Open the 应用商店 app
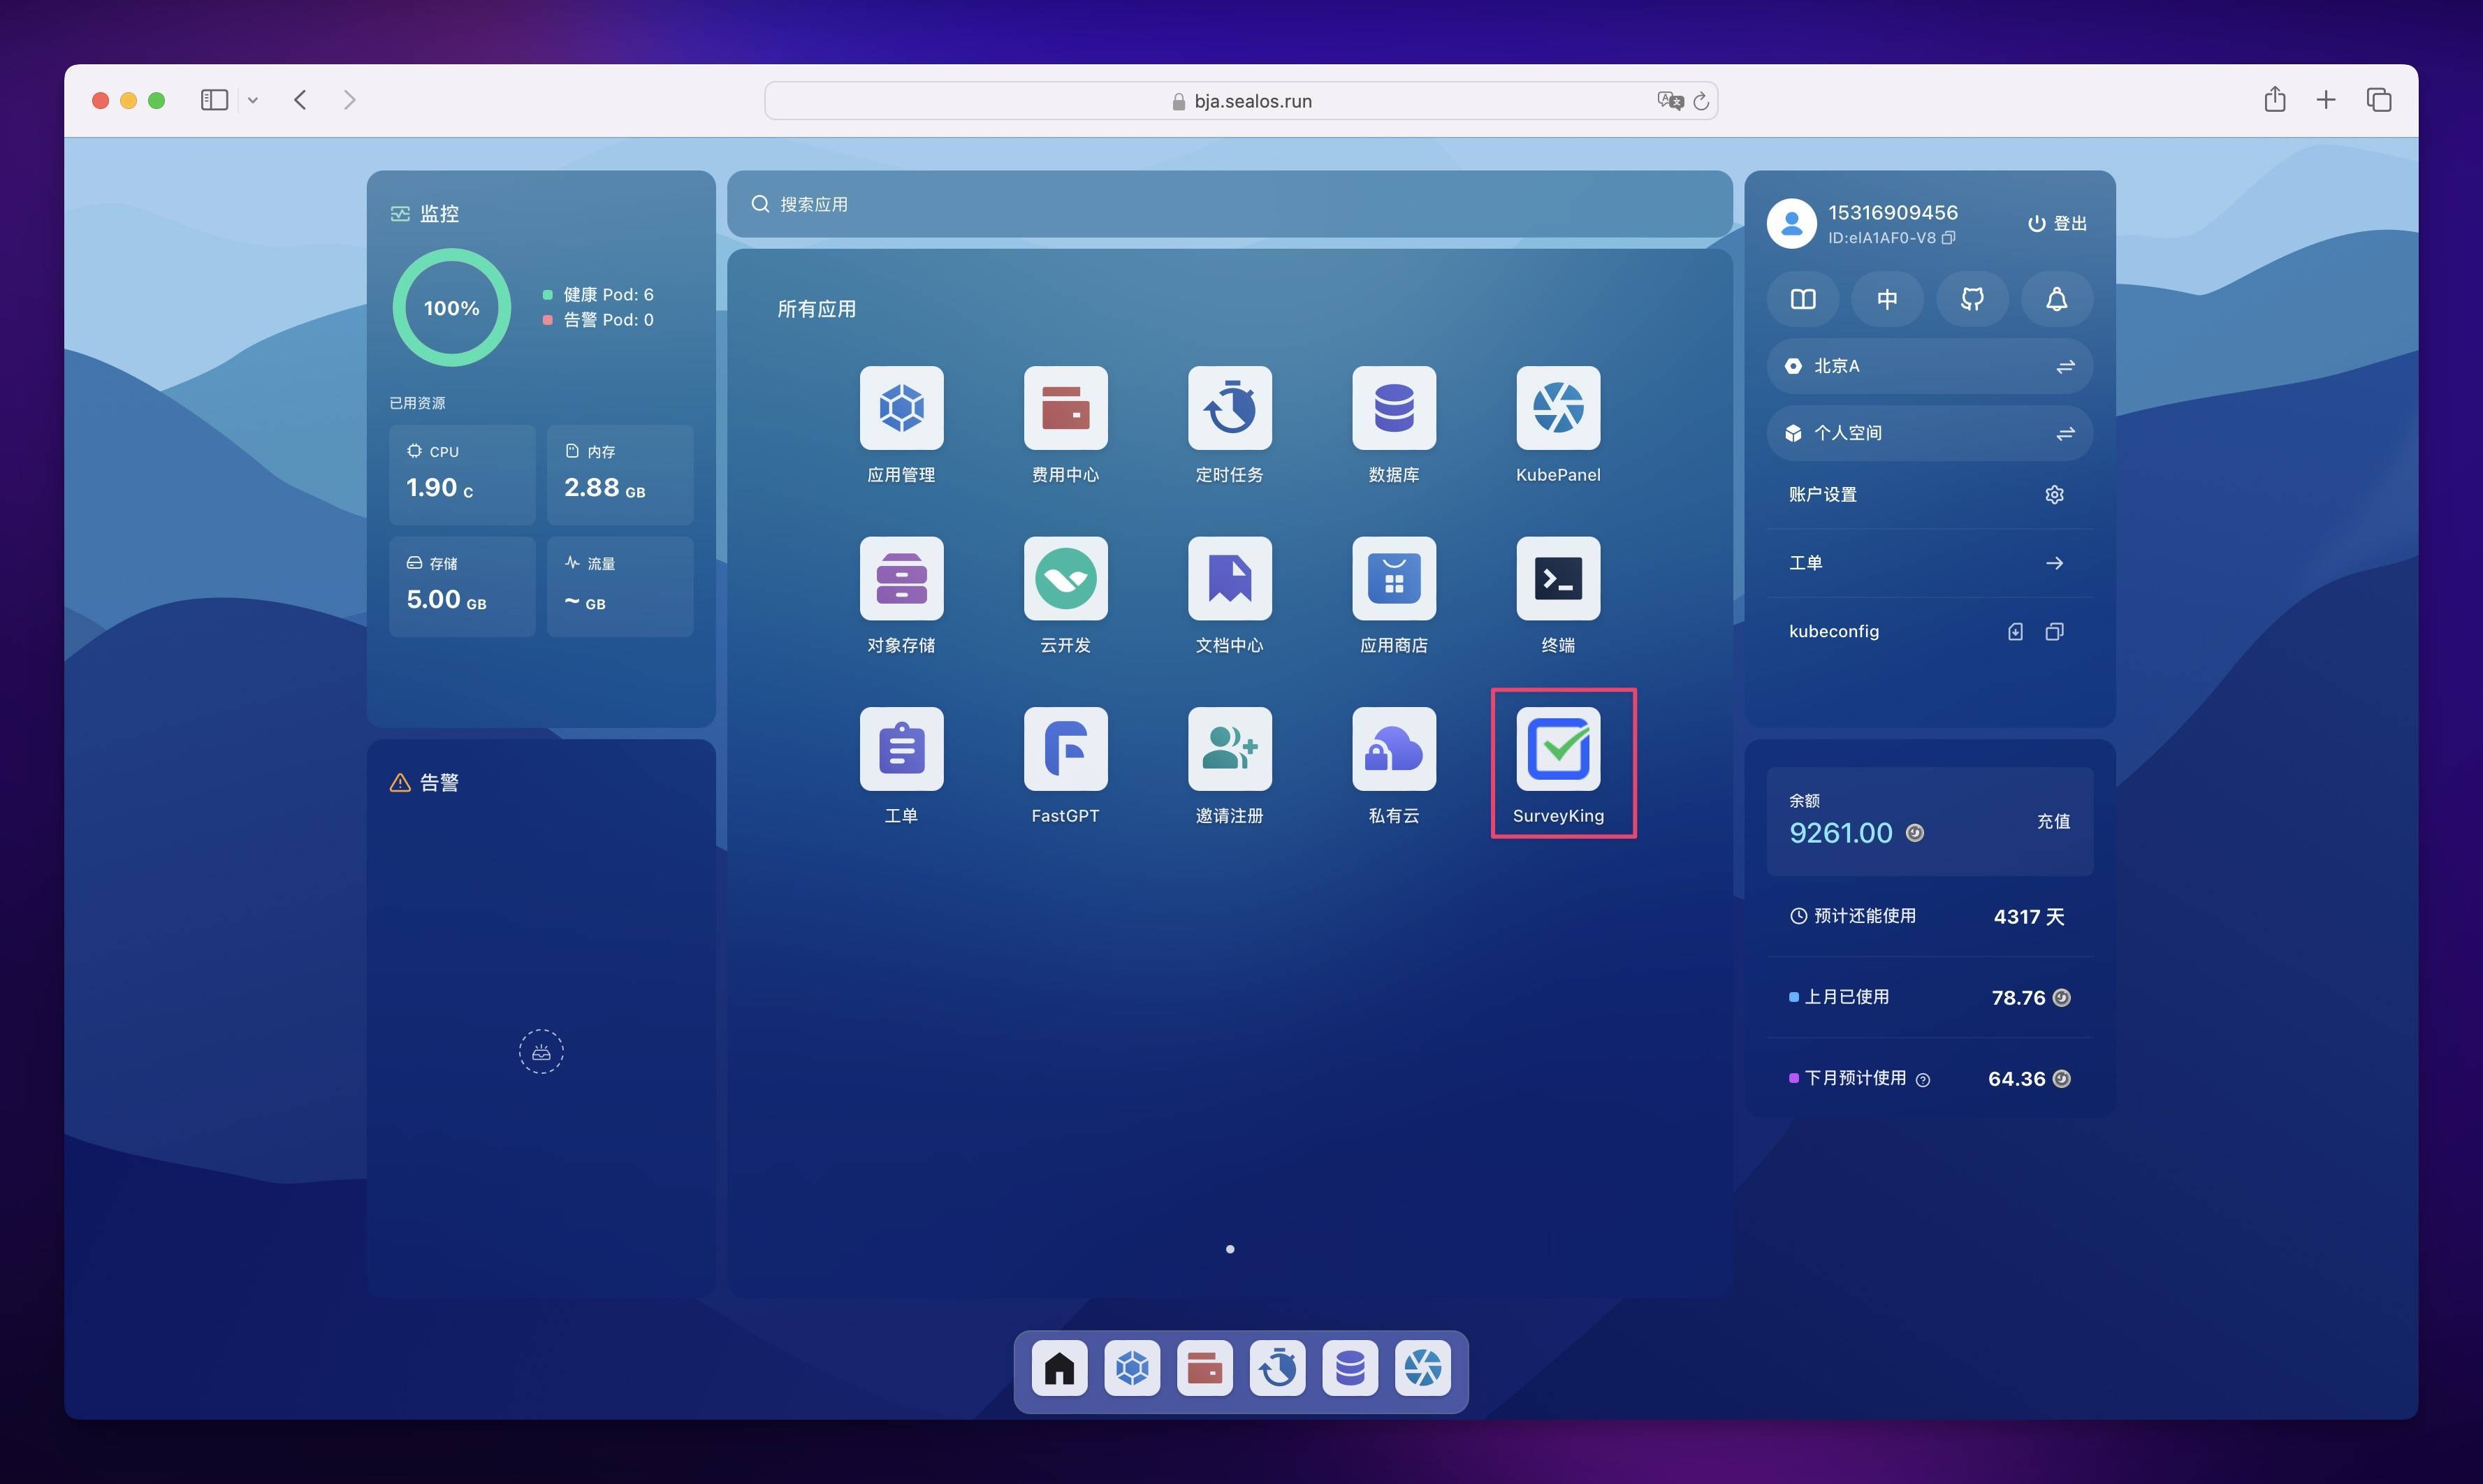 [x=1393, y=578]
